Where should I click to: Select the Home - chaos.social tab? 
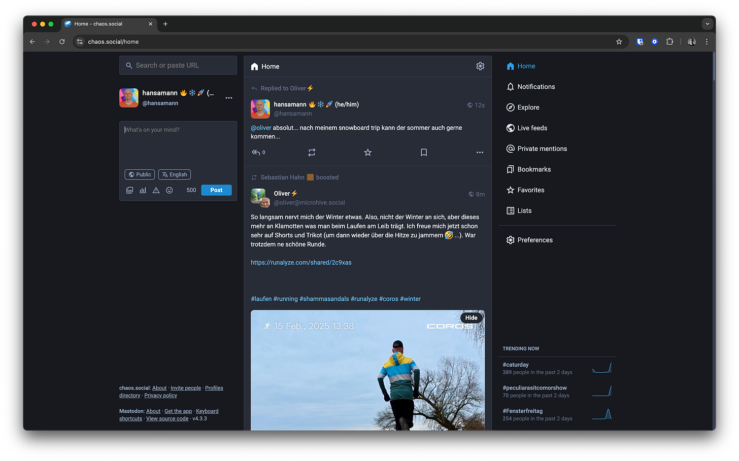[109, 24]
